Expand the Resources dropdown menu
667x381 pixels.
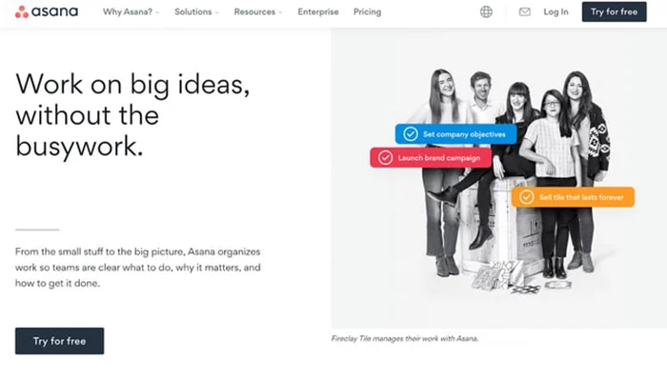[258, 11]
